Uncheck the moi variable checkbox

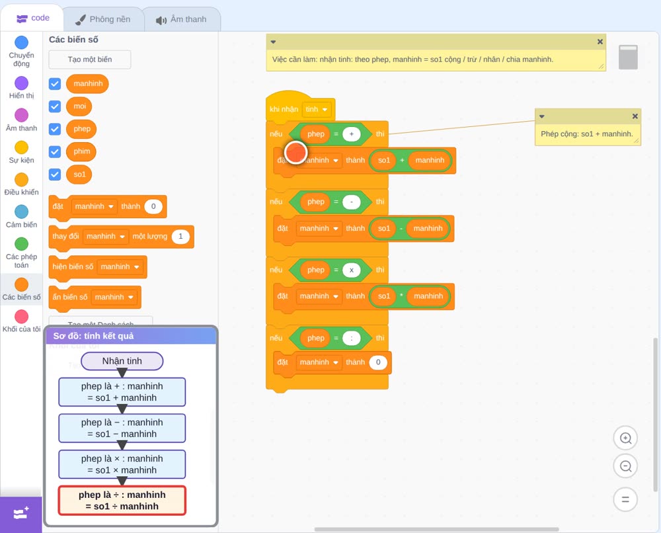coord(55,106)
